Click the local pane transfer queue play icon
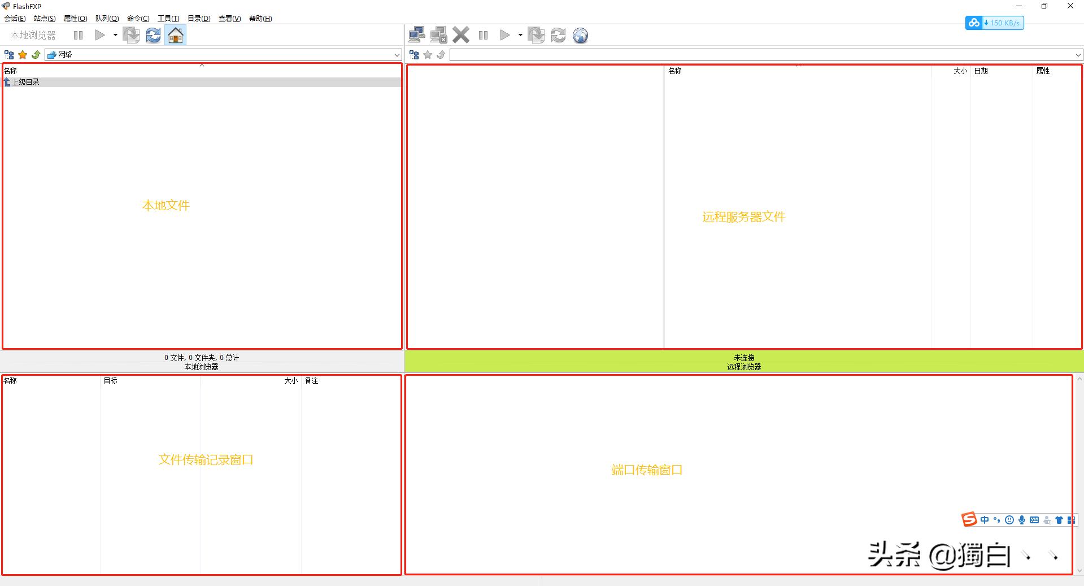The height and width of the screenshot is (586, 1084). click(x=100, y=35)
